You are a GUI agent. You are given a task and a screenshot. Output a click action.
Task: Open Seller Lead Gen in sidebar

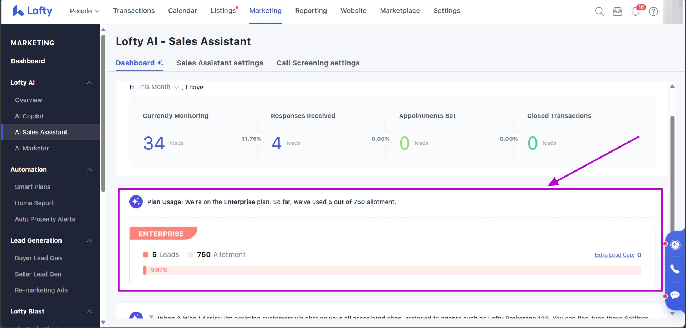coord(38,274)
